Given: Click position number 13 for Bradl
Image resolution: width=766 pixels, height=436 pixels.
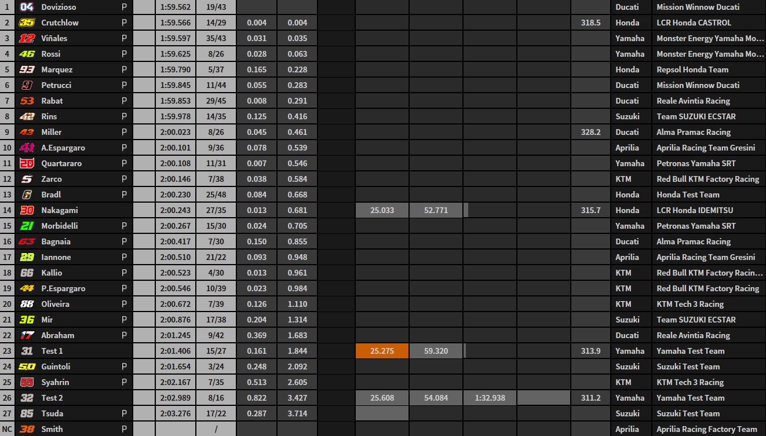Looking at the screenshot, I should (x=8, y=195).
